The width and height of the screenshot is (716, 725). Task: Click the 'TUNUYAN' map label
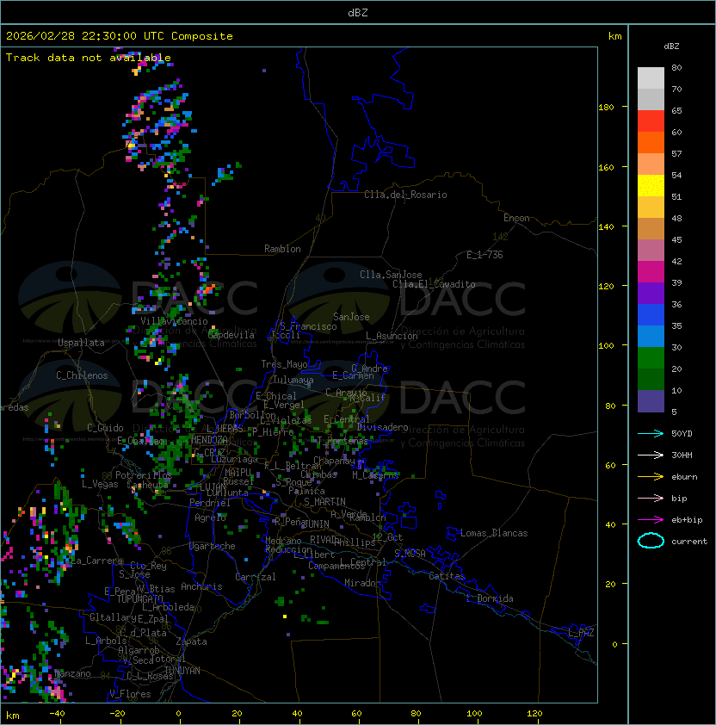point(182,671)
